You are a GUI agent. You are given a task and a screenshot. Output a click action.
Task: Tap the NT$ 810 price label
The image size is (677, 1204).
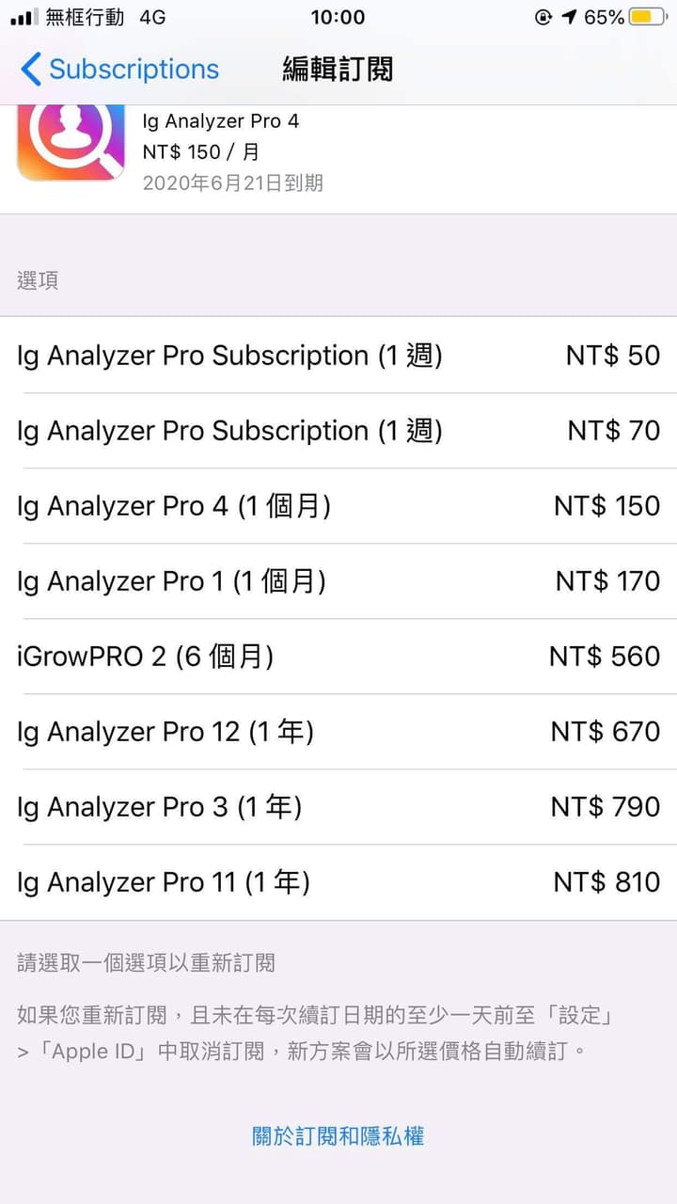click(606, 882)
